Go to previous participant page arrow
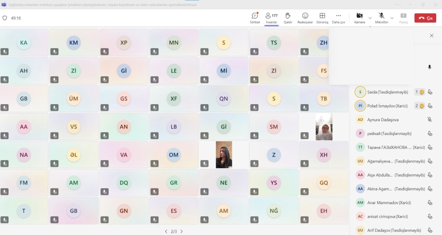 click(x=166, y=231)
